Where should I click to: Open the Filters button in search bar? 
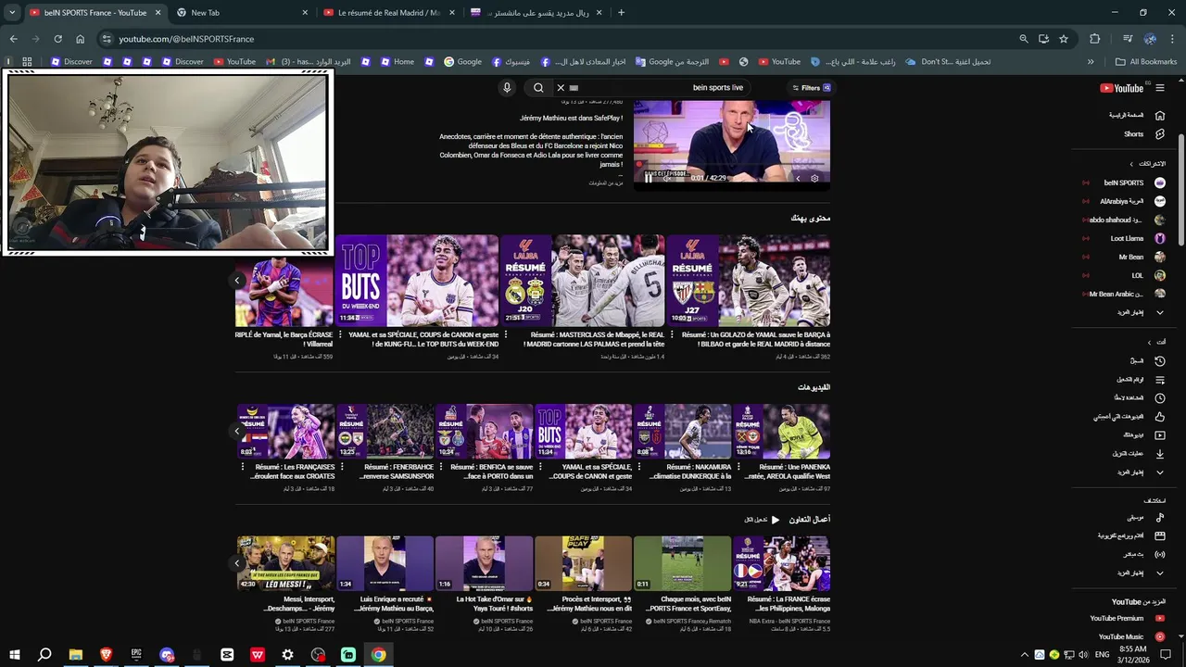[x=811, y=88]
